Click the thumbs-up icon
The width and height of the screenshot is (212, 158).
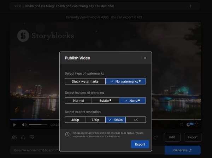click(23, 137)
